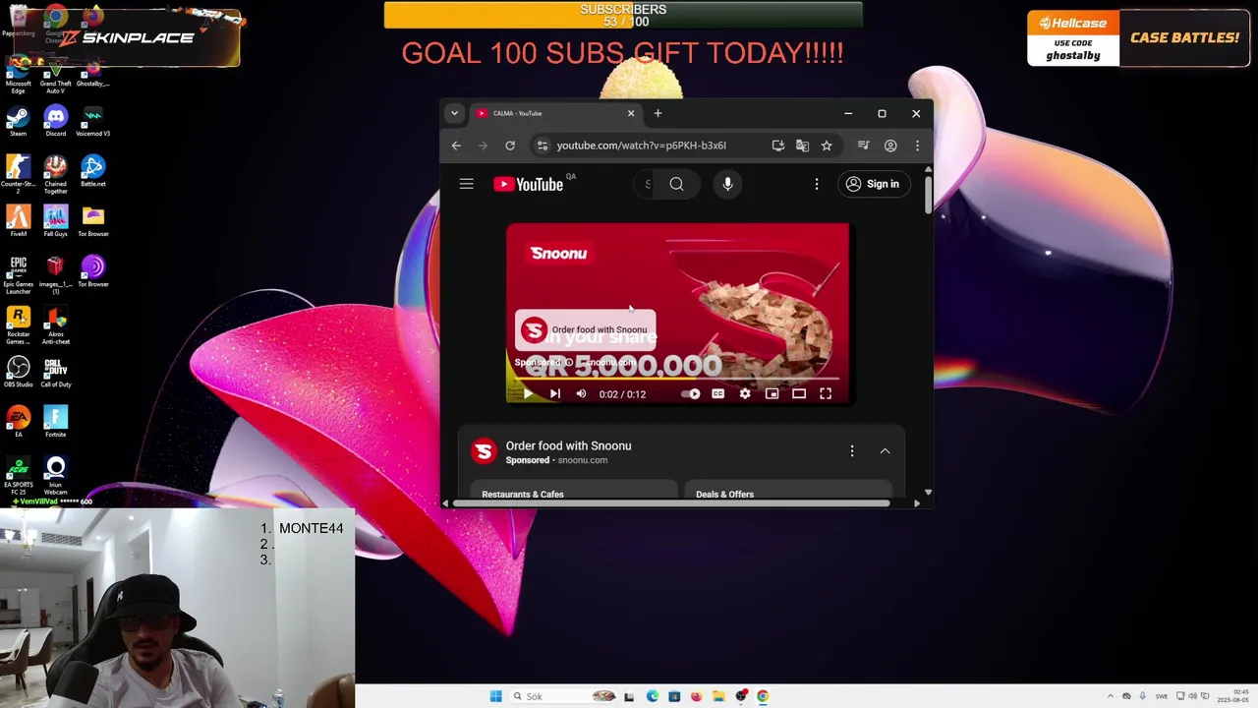Open a new browser tab
Viewport: 1258px width, 708px height.
tap(658, 113)
